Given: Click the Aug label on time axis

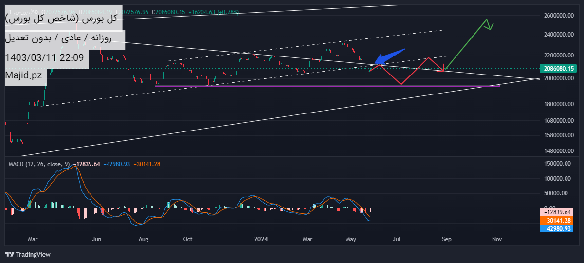Looking at the screenshot, I should point(143,240).
